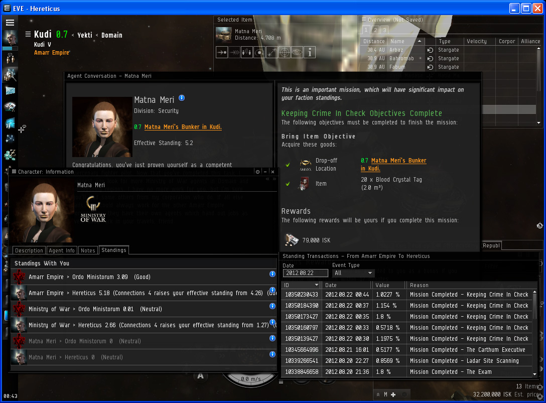Click the 79,000 ISK reward icon
Viewport: 546px width, 403px height.
292,239
